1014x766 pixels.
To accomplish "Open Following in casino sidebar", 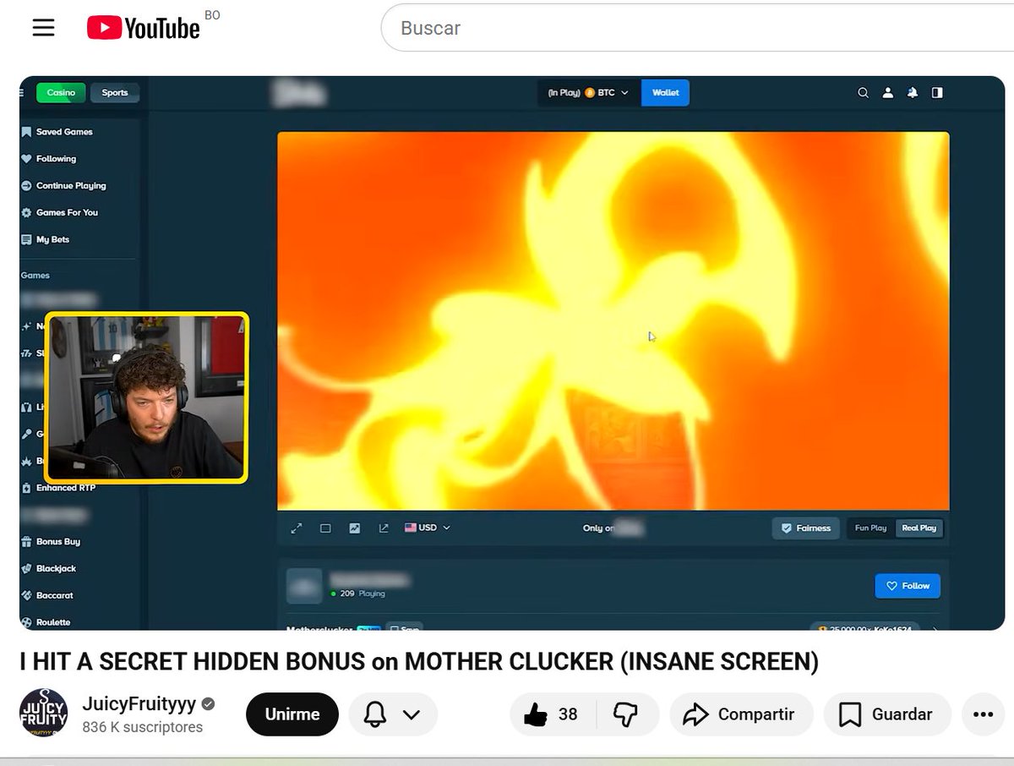I will [49, 159].
